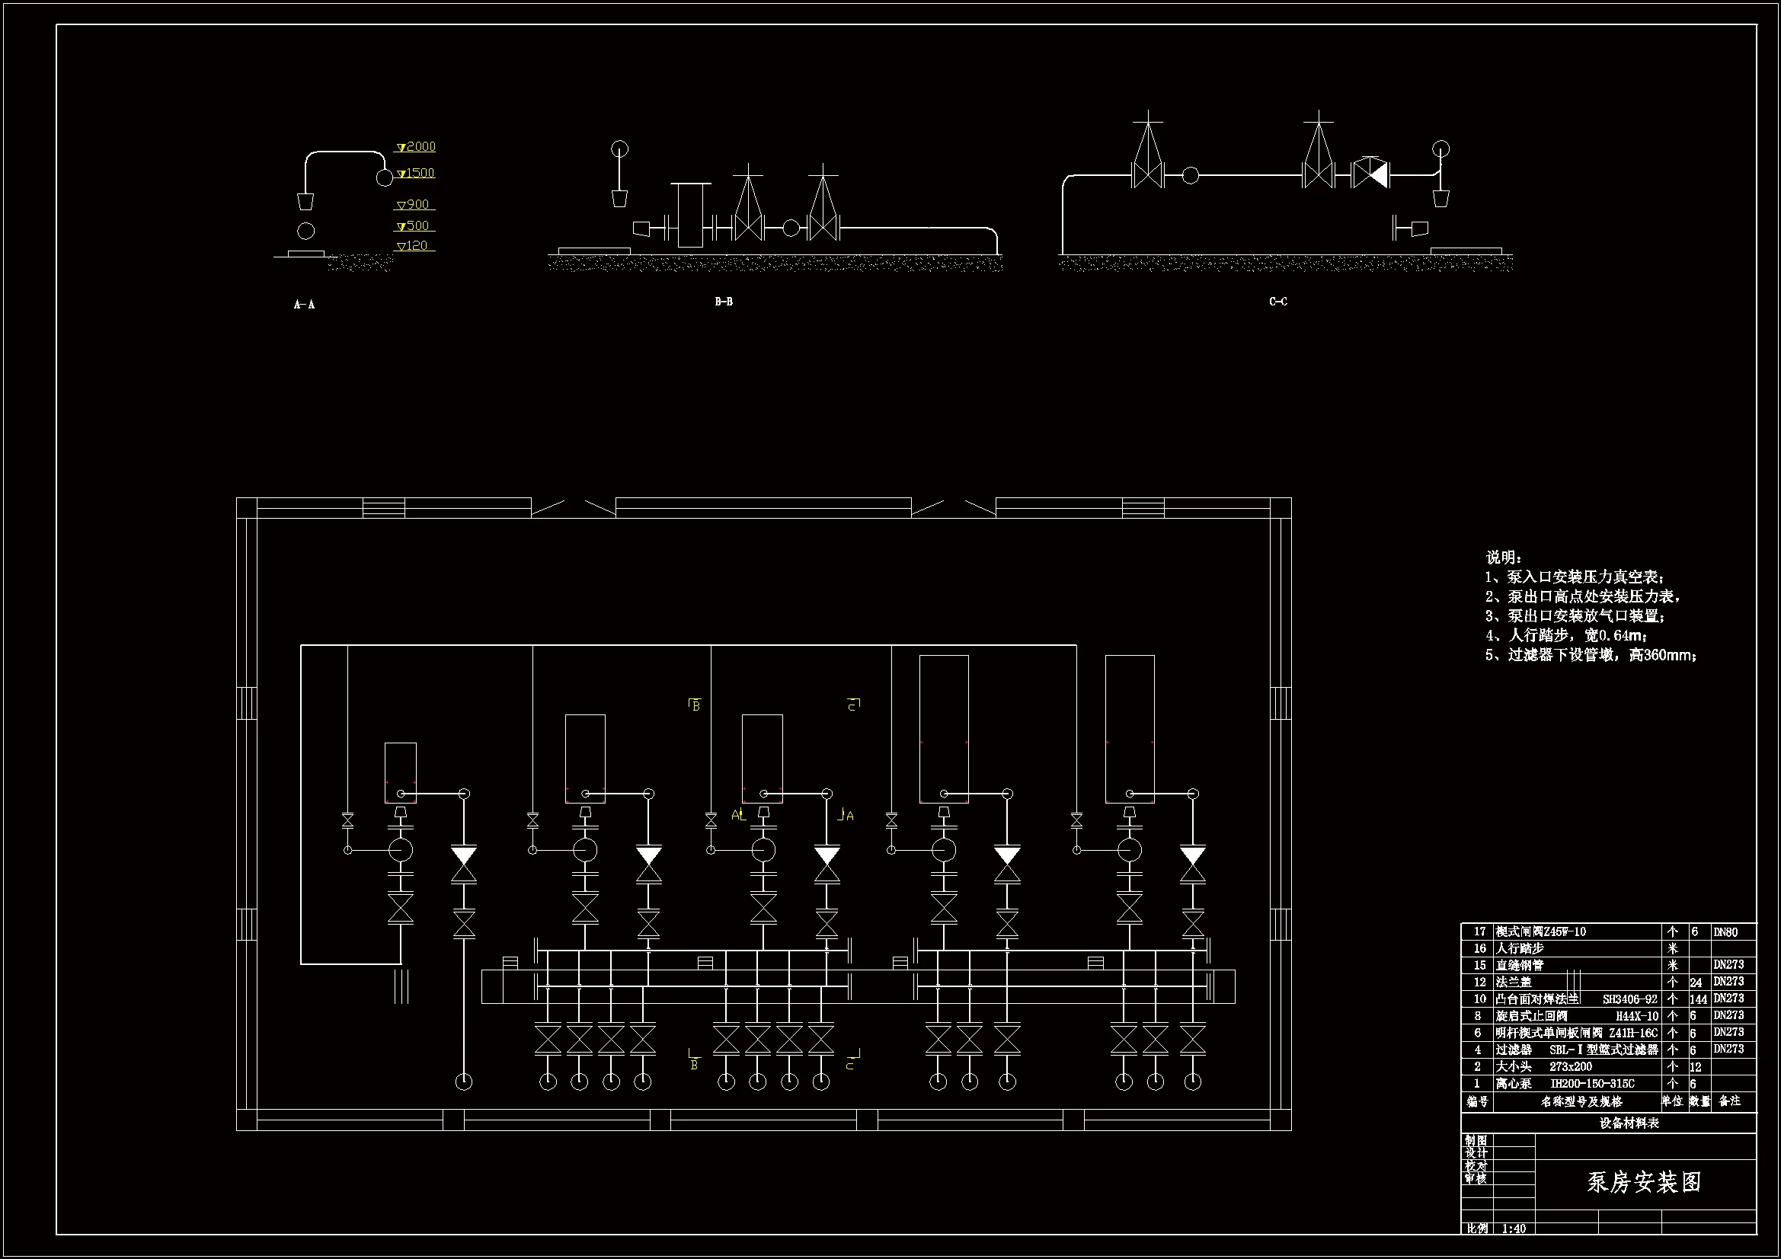Click the filled check valve symbol in section C-C
The image size is (1781, 1259).
tap(1370, 174)
